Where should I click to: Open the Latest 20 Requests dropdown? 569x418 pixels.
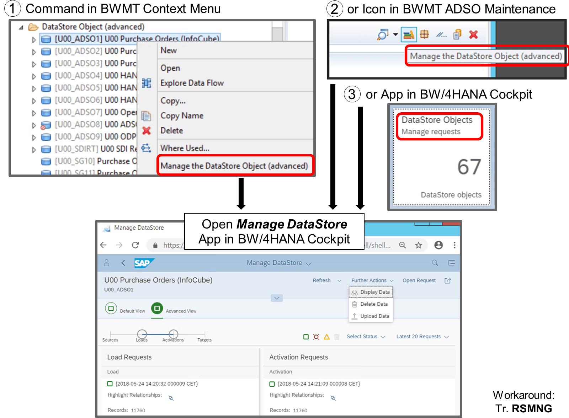[x=422, y=337]
